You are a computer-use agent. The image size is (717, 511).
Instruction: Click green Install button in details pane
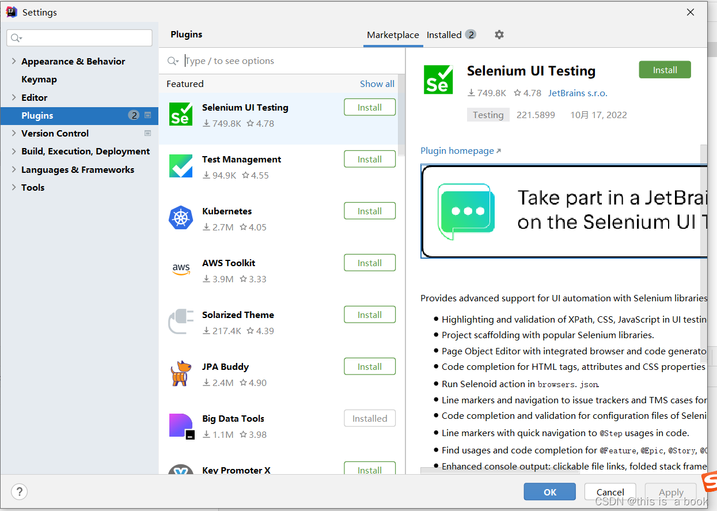(665, 70)
